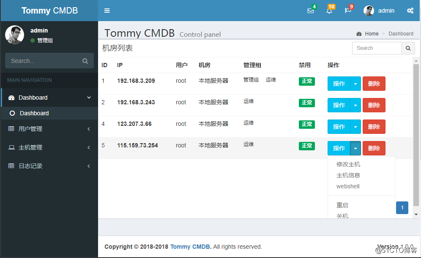Toggle sidebar with hamburger menu icon

point(107,11)
